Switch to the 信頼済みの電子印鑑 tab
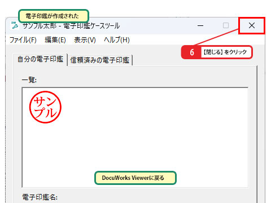Image resolution: width=271 pixels, height=203 pixels. tap(100, 60)
